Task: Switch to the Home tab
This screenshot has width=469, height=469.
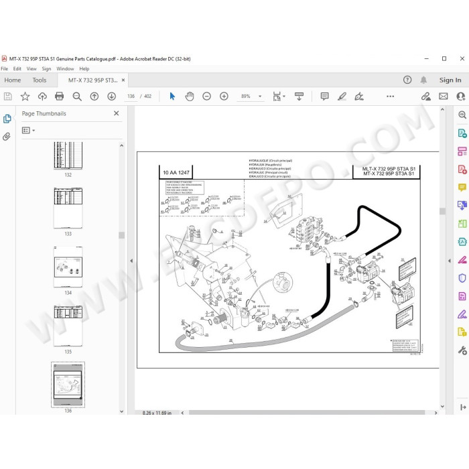Action: coord(13,80)
